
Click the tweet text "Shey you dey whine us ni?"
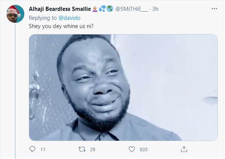click(57, 26)
